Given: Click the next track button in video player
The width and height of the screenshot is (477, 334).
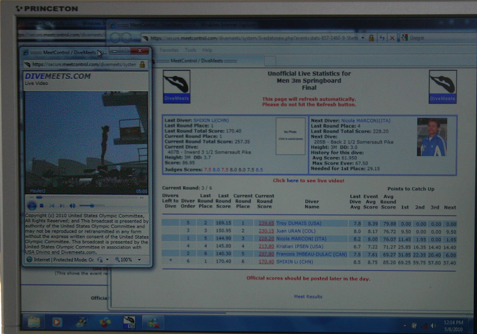Looking at the screenshot, I should (62, 206).
